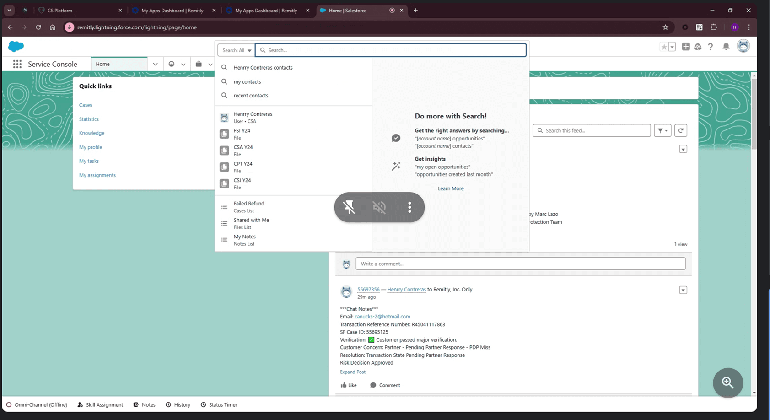770x420 pixels.
Task: Reload the browser page
Action: pos(38,27)
